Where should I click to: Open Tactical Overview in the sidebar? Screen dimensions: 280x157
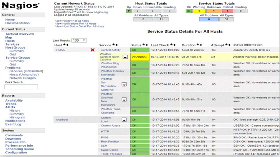pos(20,34)
